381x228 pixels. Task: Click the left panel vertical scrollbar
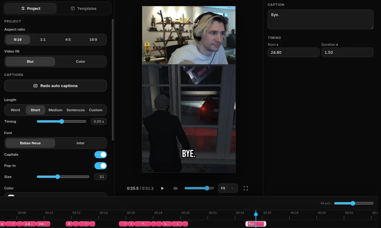point(113,80)
